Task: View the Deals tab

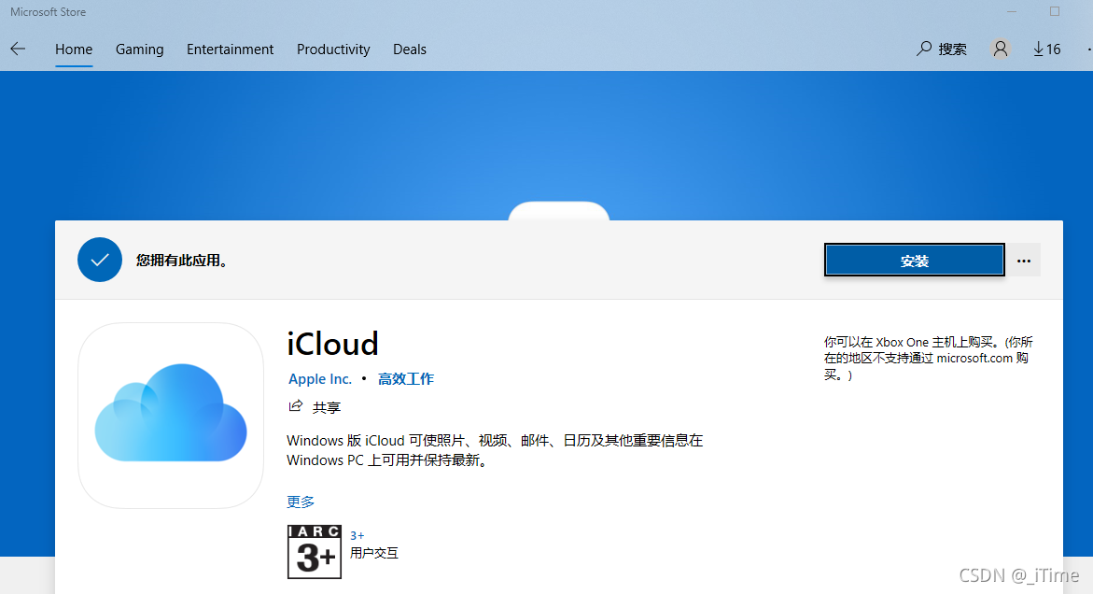Action: point(409,49)
